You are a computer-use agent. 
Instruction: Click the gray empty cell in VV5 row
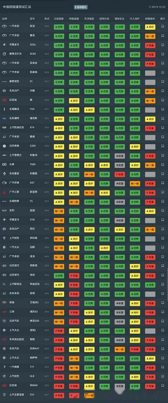tap(150, 109)
